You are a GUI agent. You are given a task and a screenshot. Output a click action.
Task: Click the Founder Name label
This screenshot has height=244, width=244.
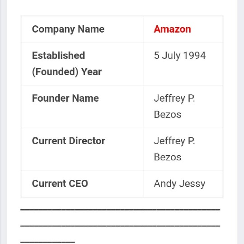pos(65,98)
